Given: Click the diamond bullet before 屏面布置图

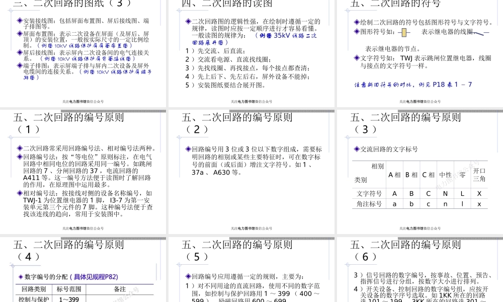Looking at the screenshot, I should point(20,34).
